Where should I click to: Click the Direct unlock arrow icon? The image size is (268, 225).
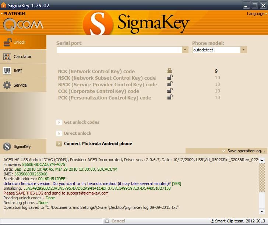[59, 133]
